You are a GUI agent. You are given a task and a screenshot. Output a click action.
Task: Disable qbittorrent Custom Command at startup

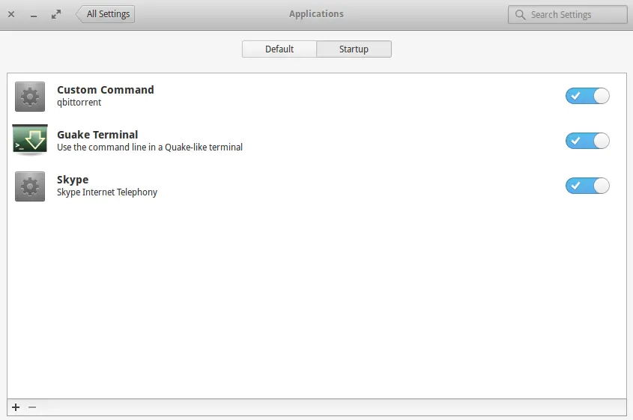coord(587,96)
